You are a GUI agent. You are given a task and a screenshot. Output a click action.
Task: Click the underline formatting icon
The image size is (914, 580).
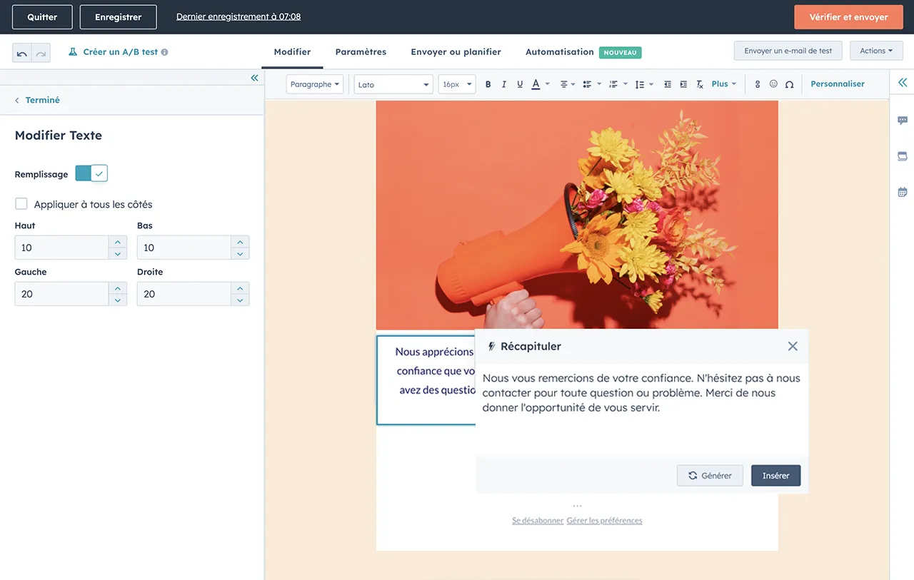pos(520,84)
